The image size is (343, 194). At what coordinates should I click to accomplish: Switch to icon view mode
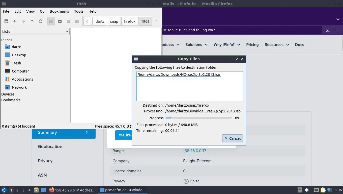(x=51, y=21)
